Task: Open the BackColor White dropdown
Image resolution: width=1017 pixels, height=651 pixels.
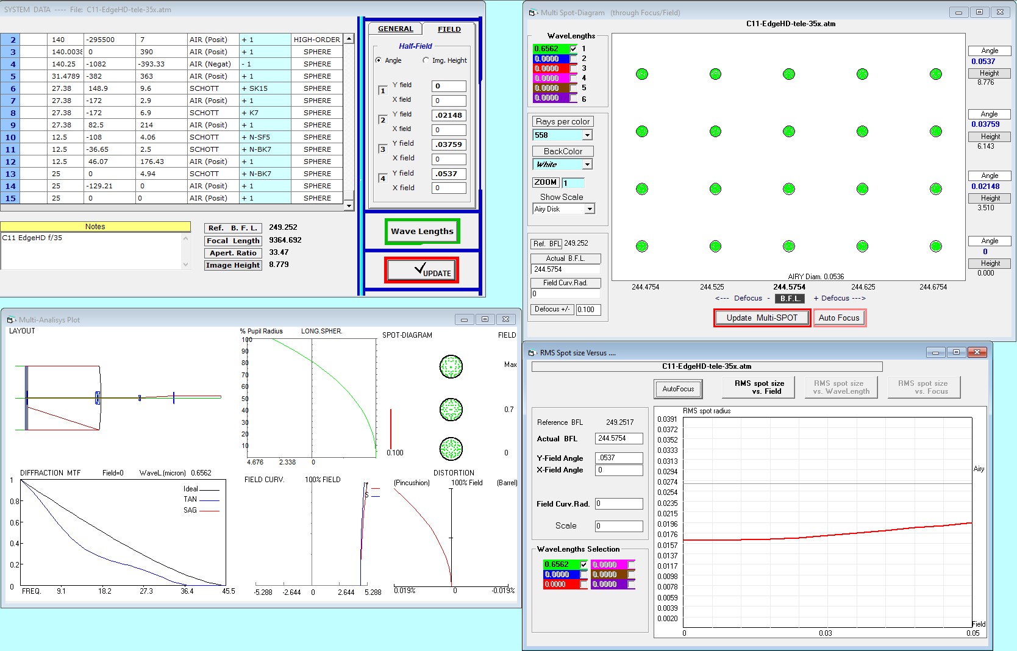Action: 587,165
